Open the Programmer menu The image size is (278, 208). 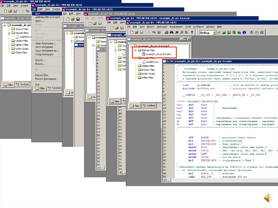click(176, 27)
